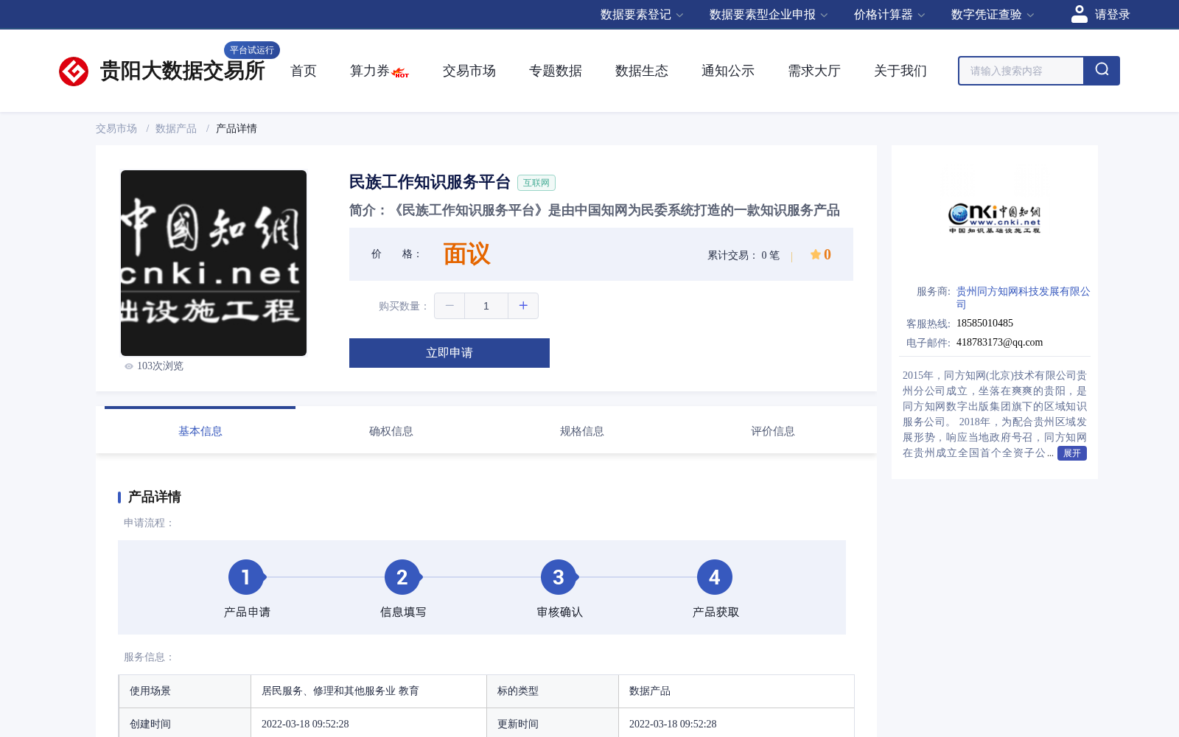The width and height of the screenshot is (1179, 737).
Task: Switch to the 基本信息 tab
Action: tap(200, 431)
